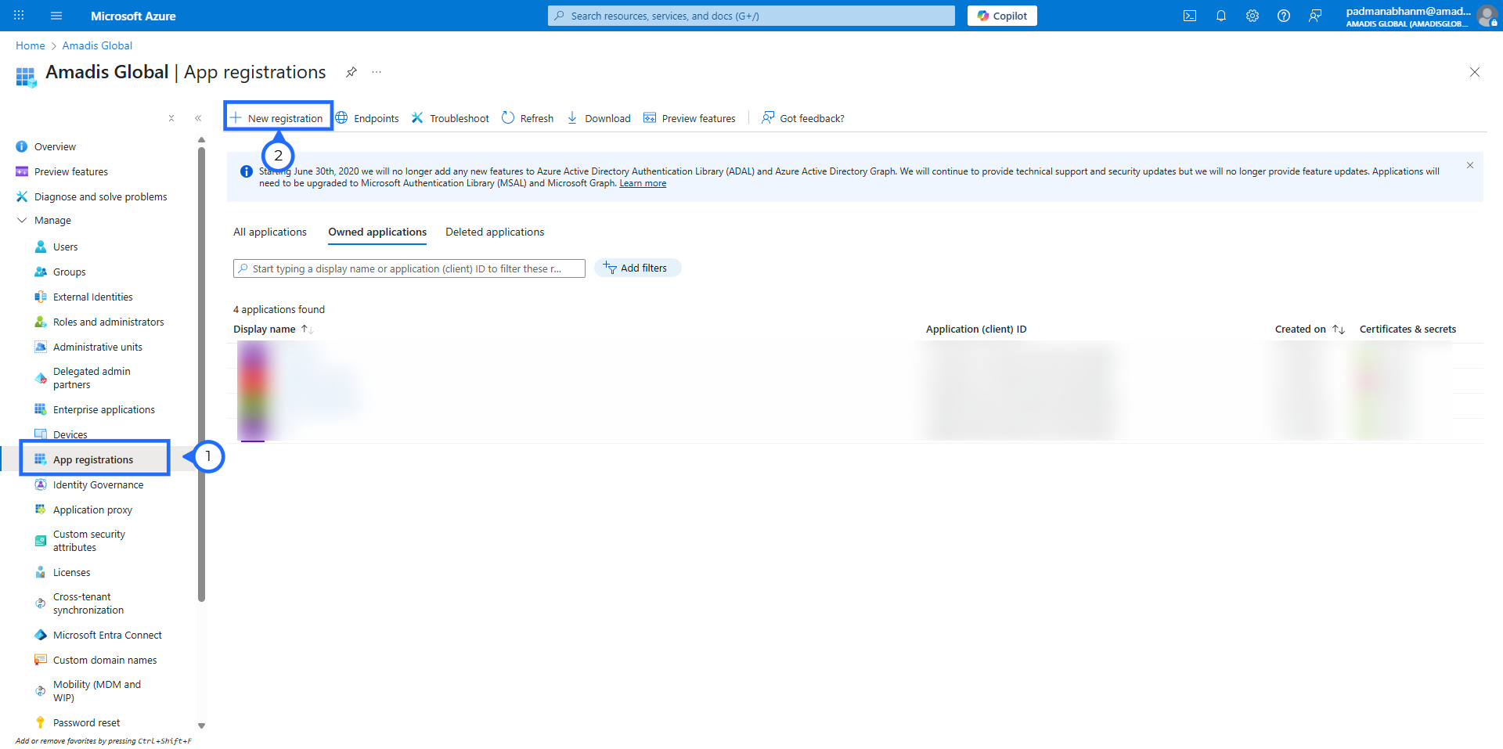The width and height of the screenshot is (1503, 749).
Task: Click Download in the toolbar
Action: coord(599,118)
